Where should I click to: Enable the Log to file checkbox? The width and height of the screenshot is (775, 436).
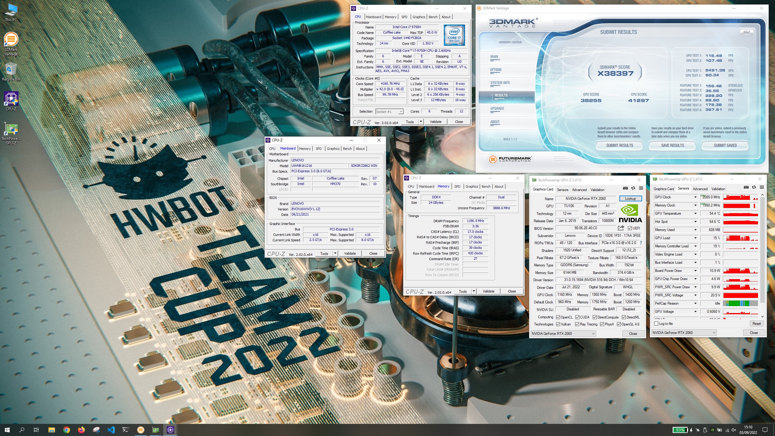click(x=656, y=324)
